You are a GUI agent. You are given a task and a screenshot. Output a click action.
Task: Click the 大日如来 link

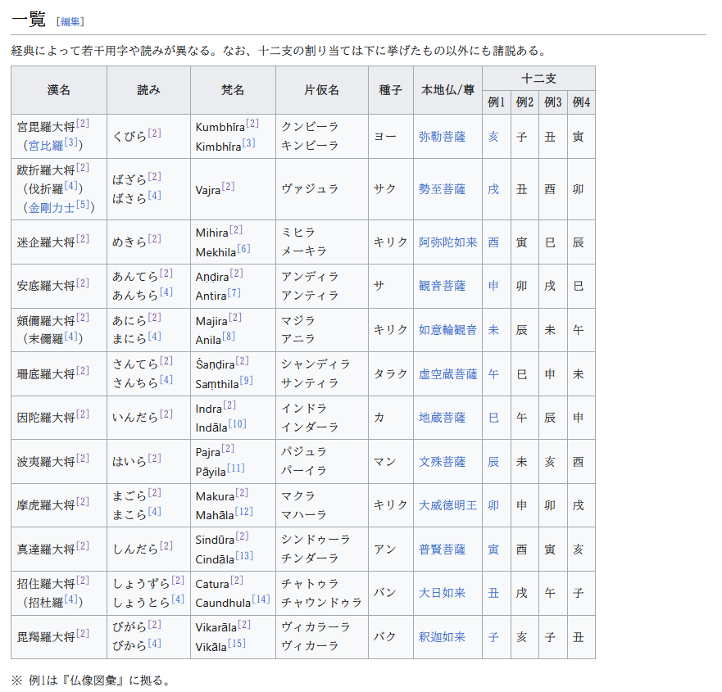point(442,593)
